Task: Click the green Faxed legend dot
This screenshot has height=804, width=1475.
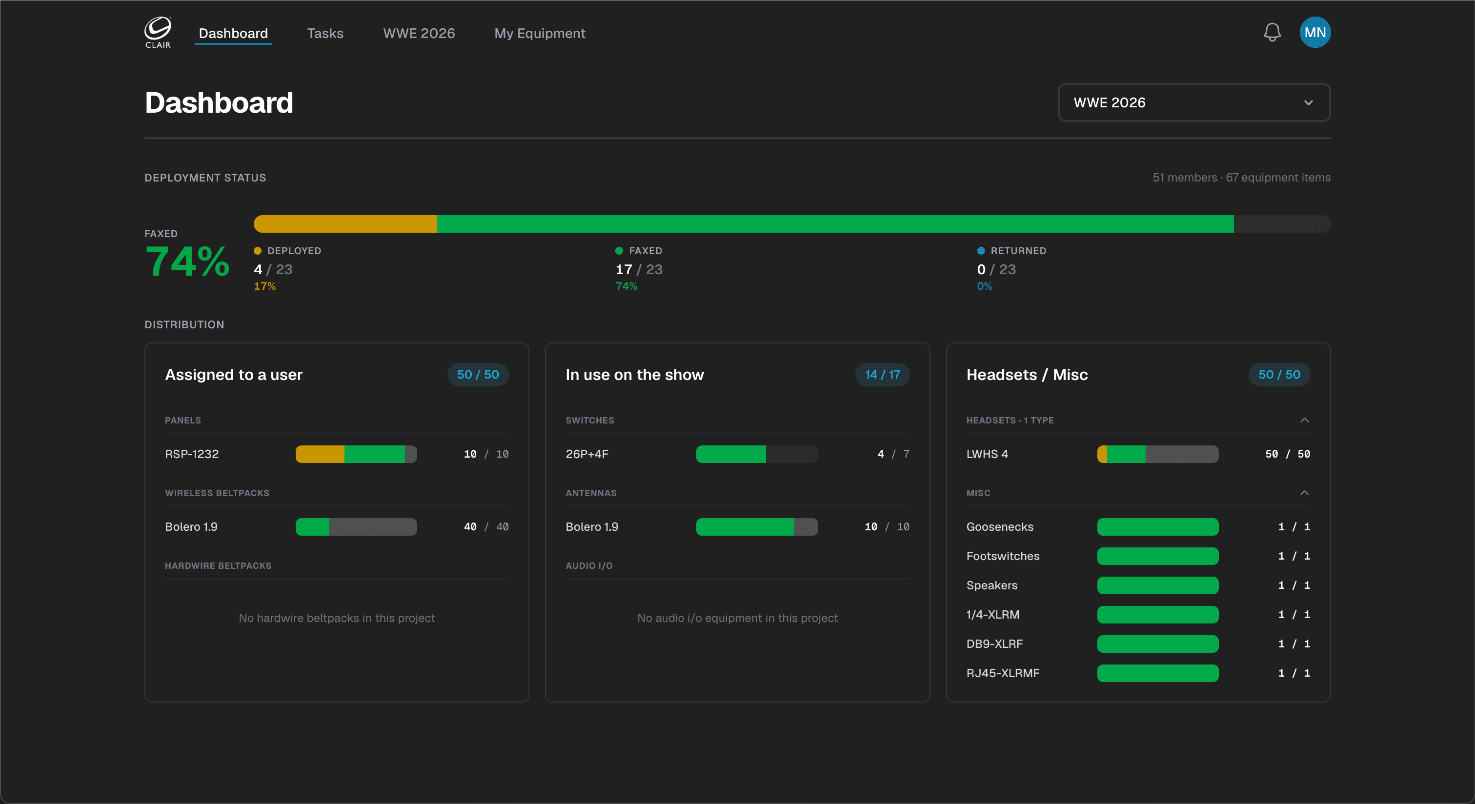Action: pos(619,251)
